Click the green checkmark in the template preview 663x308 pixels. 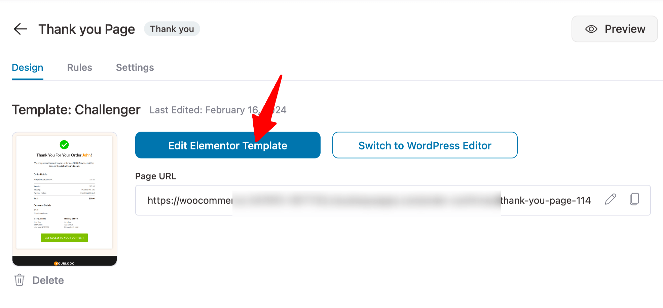[x=64, y=145]
